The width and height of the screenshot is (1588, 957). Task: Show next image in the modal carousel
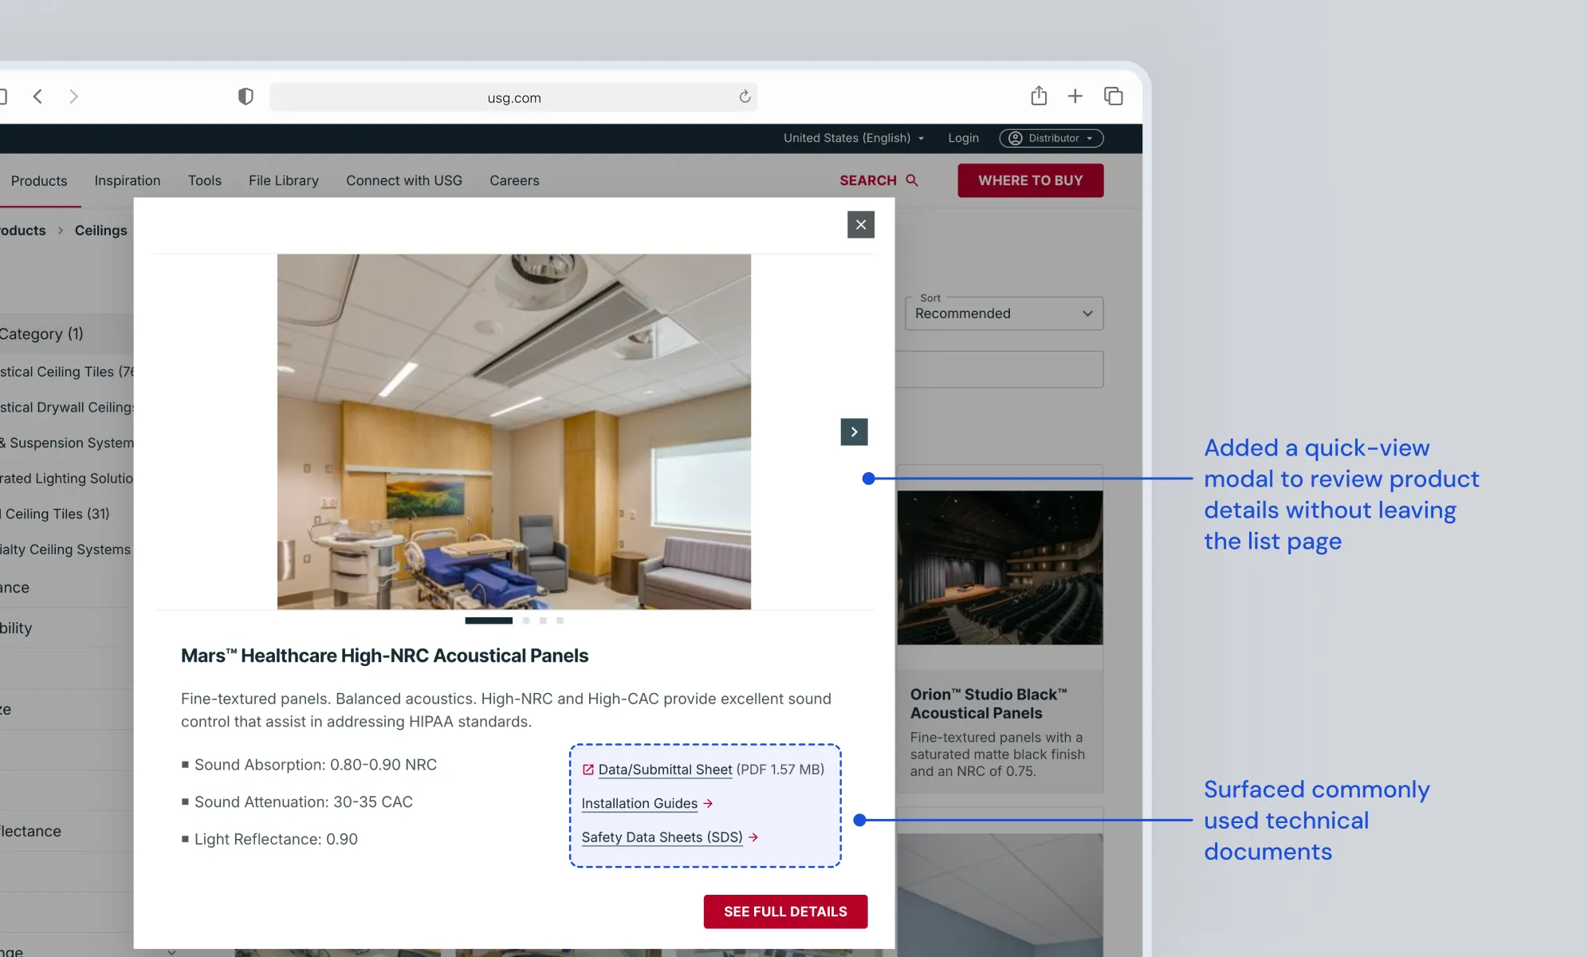click(854, 432)
